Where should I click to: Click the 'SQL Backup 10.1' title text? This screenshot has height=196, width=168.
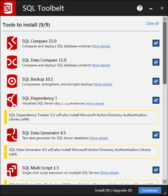(x=38, y=79)
